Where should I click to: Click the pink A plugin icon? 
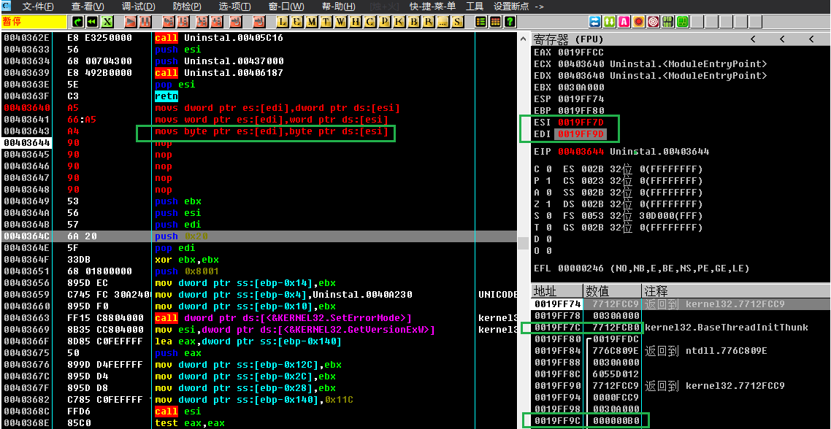click(x=624, y=22)
